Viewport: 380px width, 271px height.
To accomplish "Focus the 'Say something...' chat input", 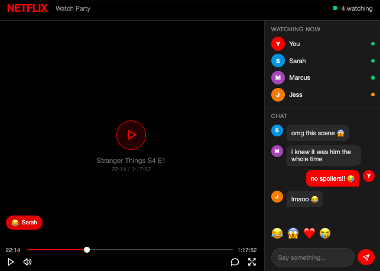I will click(313, 257).
